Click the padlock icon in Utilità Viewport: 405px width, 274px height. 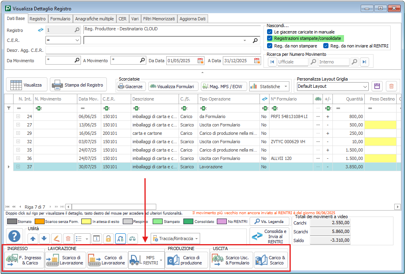click(x=108, y=239)
